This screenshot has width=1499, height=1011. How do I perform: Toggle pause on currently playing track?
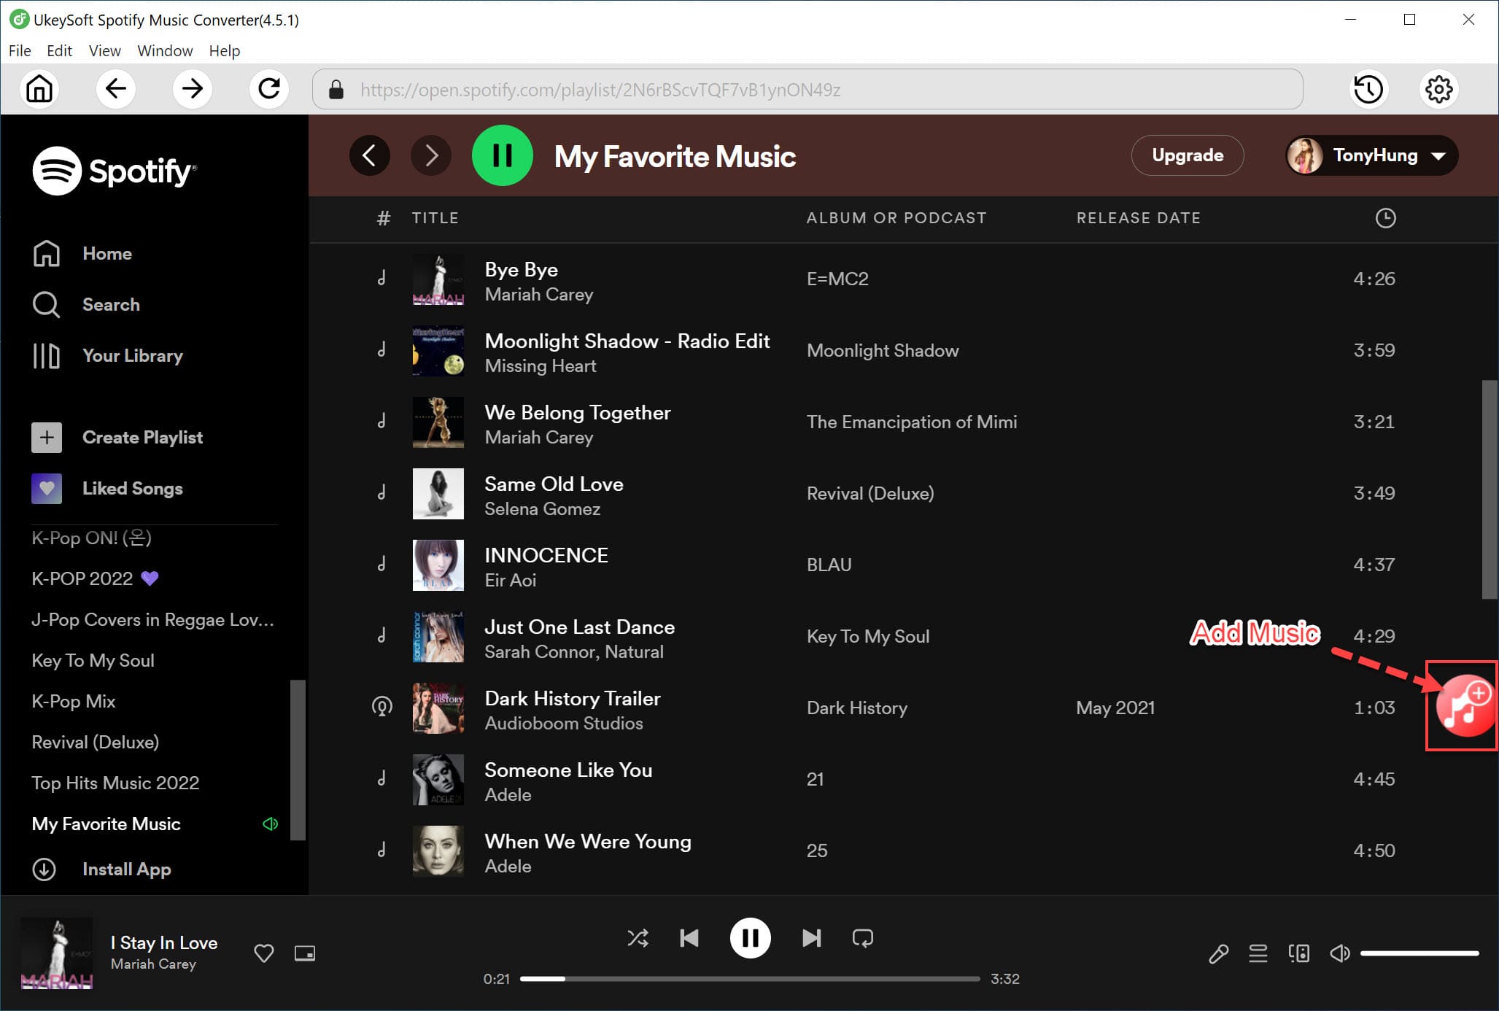point(748,937)
